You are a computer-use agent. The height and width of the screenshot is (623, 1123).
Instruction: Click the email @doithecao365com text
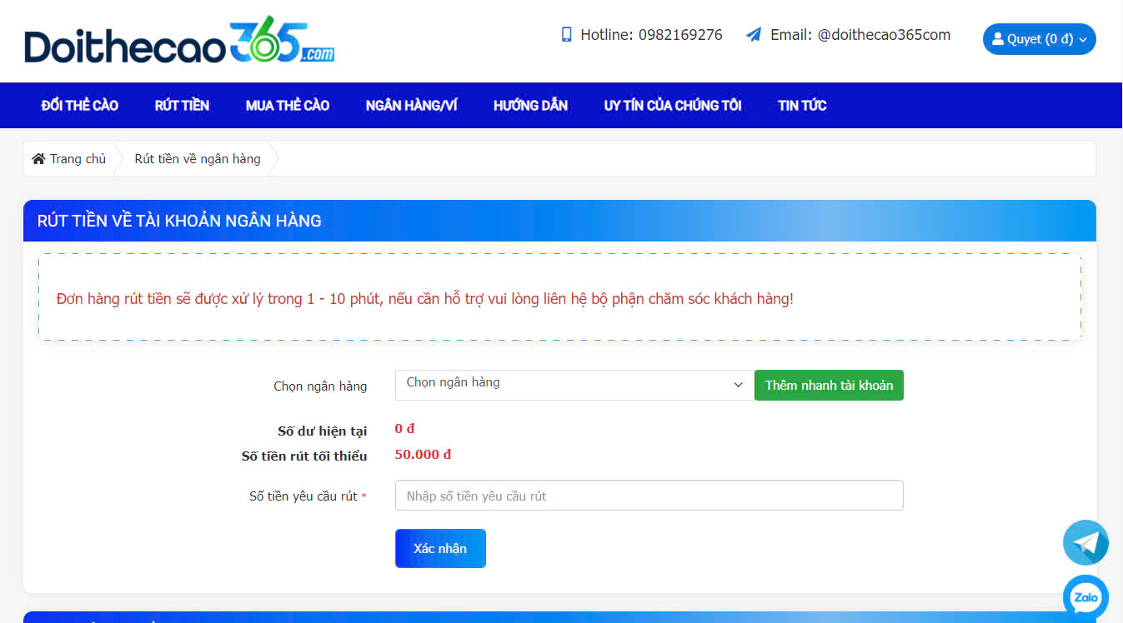coord(885,35)
